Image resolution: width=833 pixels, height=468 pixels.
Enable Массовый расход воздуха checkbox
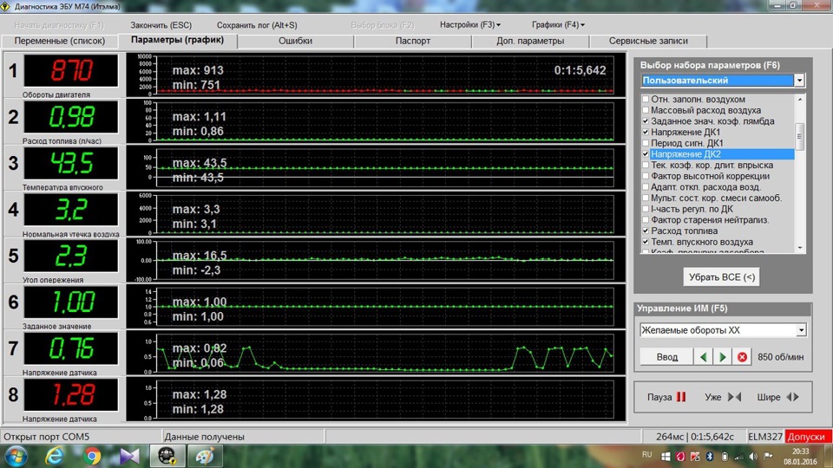(646, 110)
